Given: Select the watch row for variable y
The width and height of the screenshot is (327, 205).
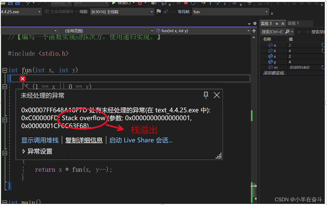Looking at the screenshot, I should coord(294,62).
